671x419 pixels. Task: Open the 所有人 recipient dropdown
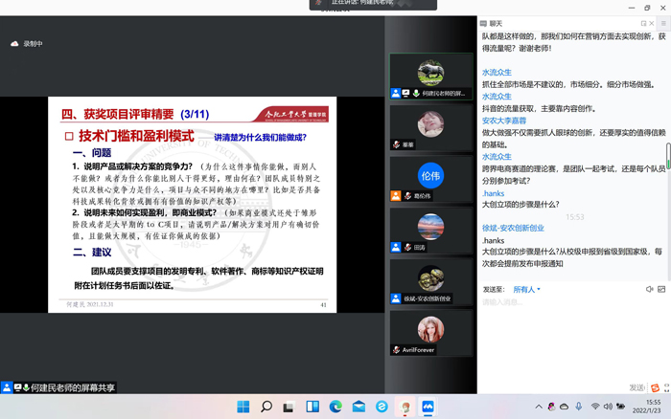click(526, 289)
